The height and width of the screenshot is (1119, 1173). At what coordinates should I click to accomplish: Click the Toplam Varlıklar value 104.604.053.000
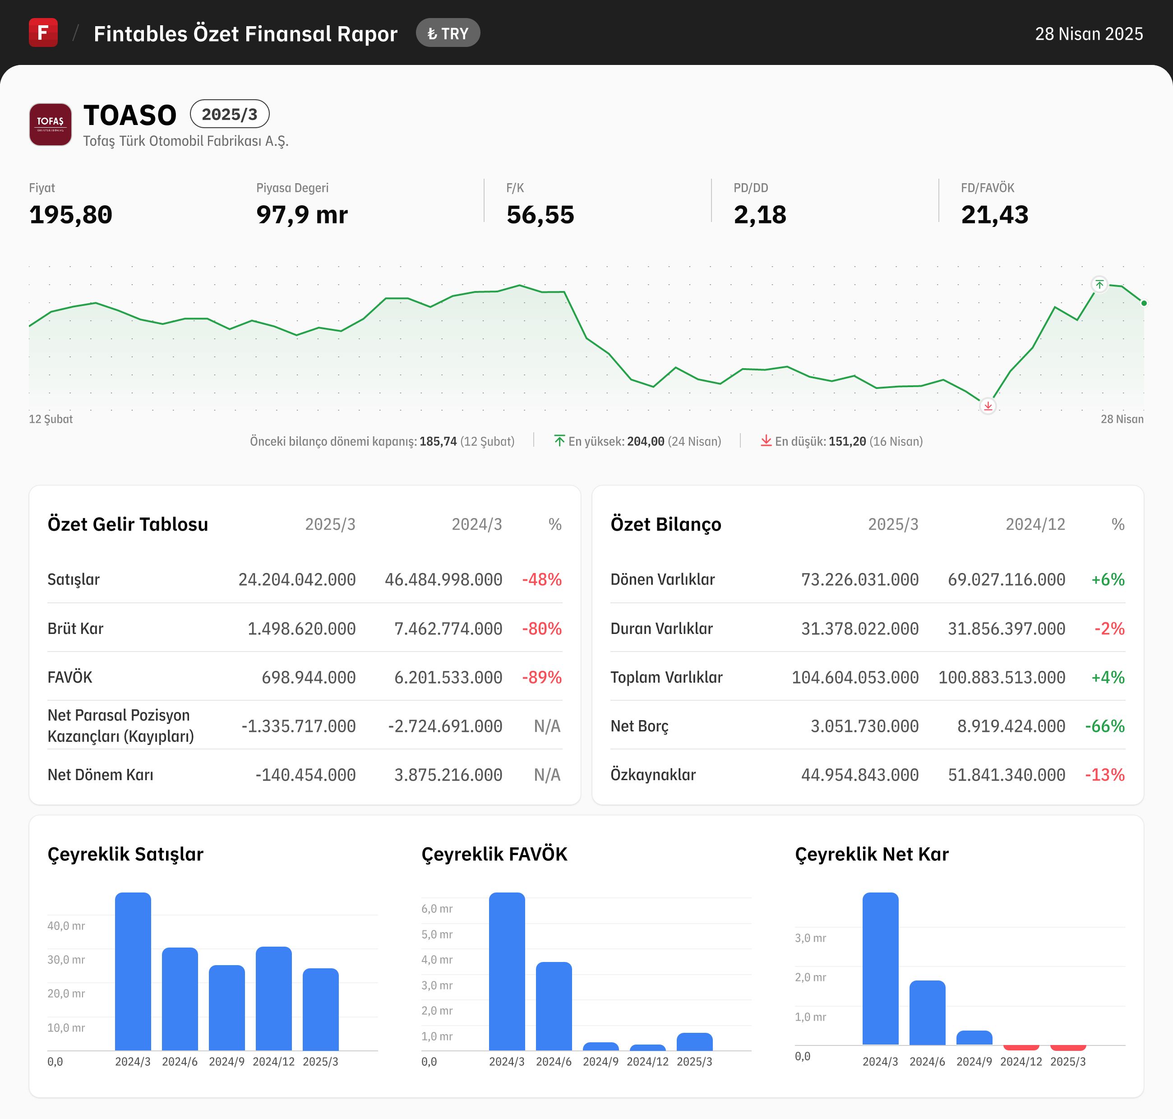pos(855,677)
